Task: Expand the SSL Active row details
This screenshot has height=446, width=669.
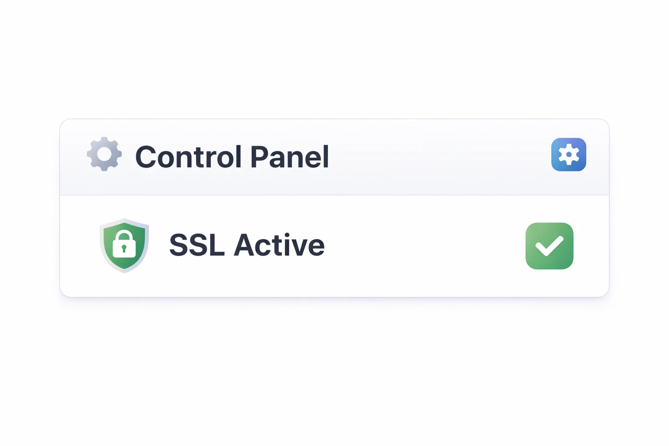Action: [x=414, y=246]
